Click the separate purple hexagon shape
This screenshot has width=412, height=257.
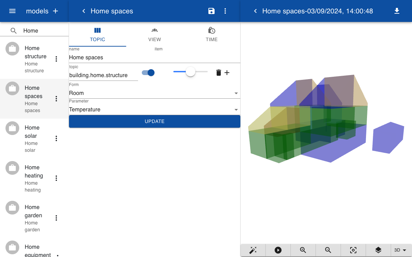(x=388, y=138)
